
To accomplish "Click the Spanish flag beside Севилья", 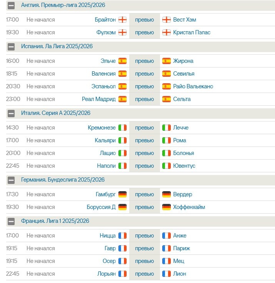I will coord(167,74).
